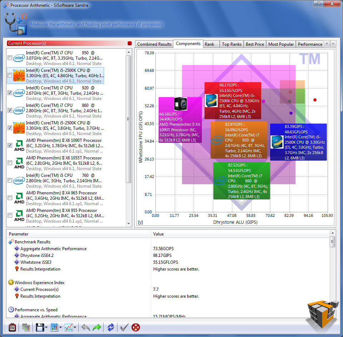The image size is (343, 337).
Task: Switch to the Best Price tab
Action: 255,44
